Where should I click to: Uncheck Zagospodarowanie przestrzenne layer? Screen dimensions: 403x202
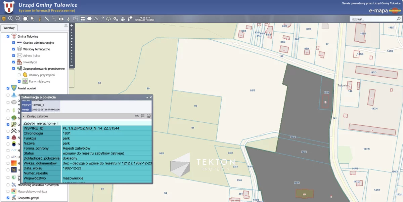[x=14, y=69]
